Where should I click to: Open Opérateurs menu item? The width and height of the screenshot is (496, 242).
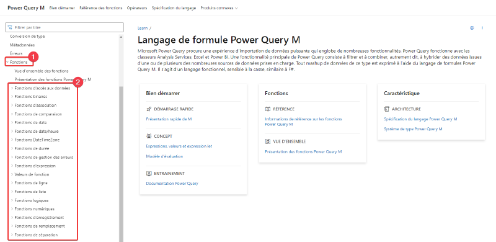click(x=137, y=8)
